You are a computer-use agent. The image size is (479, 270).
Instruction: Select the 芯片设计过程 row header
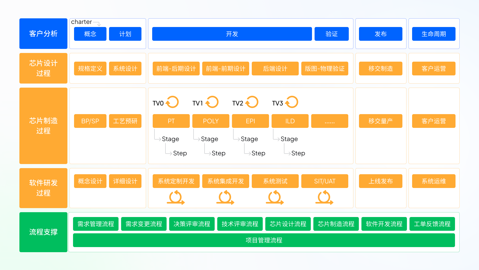(43, 68)
